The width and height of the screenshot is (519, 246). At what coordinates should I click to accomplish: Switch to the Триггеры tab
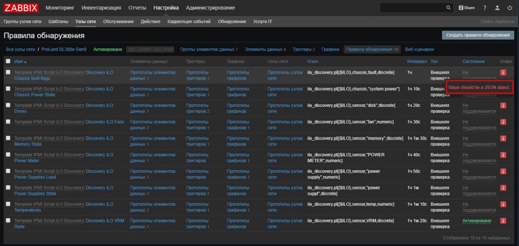pyautogui.click(x=303, y=49)
